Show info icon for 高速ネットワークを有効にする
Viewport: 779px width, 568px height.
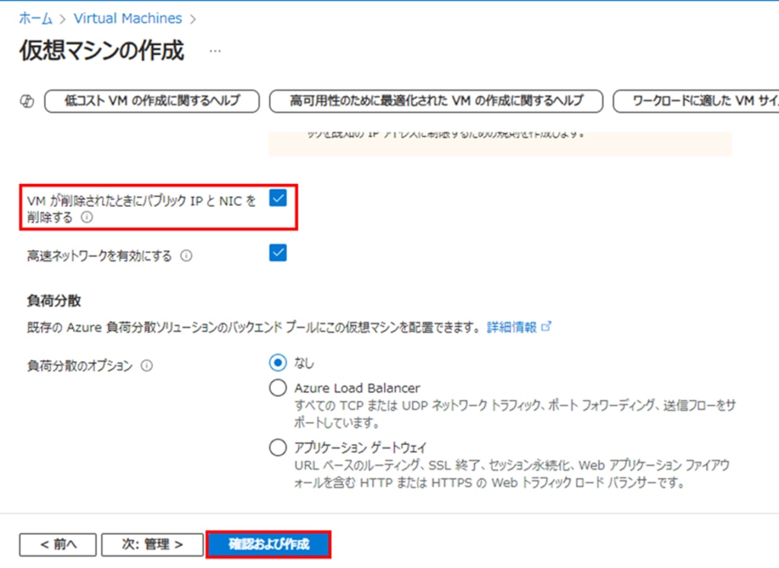[x=186, y=255]
